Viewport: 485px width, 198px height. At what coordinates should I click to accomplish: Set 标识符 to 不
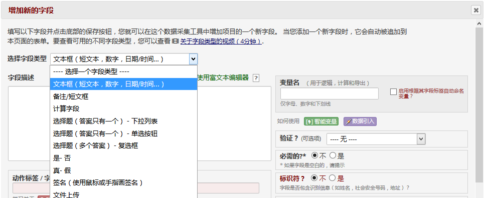coord(314,177)
